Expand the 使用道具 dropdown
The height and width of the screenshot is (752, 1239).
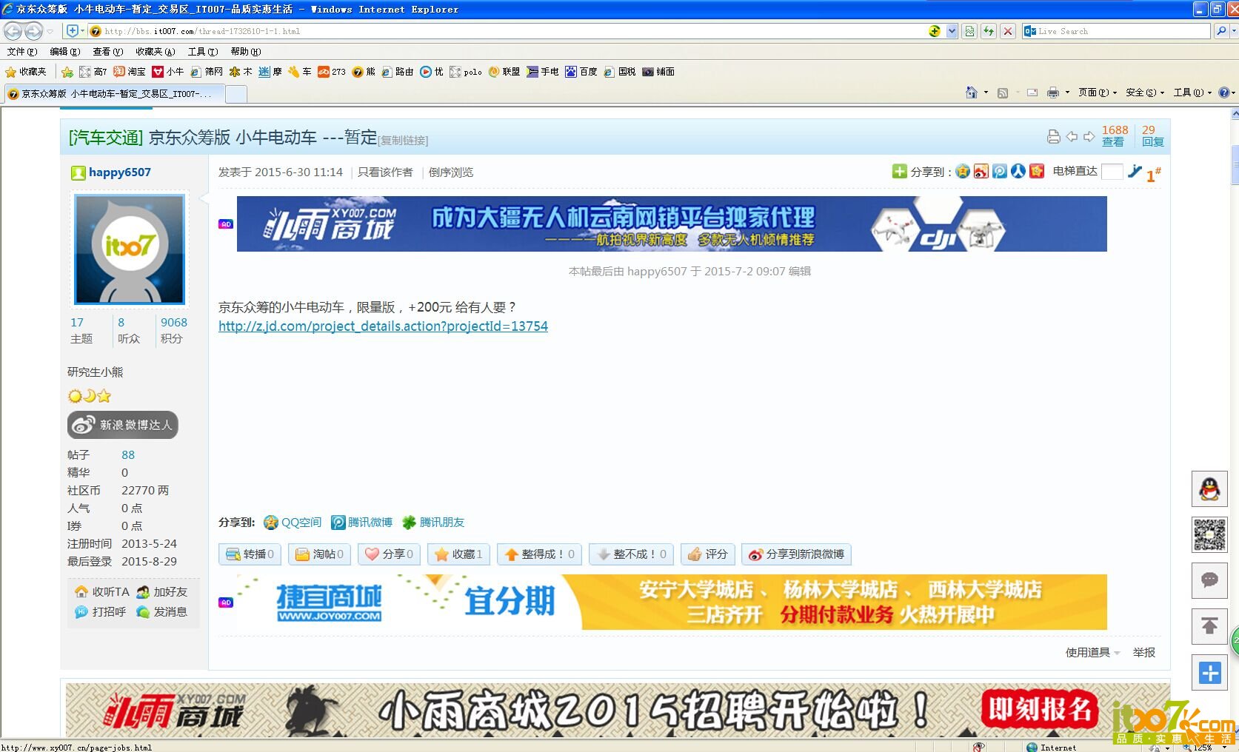(1092, 652)
